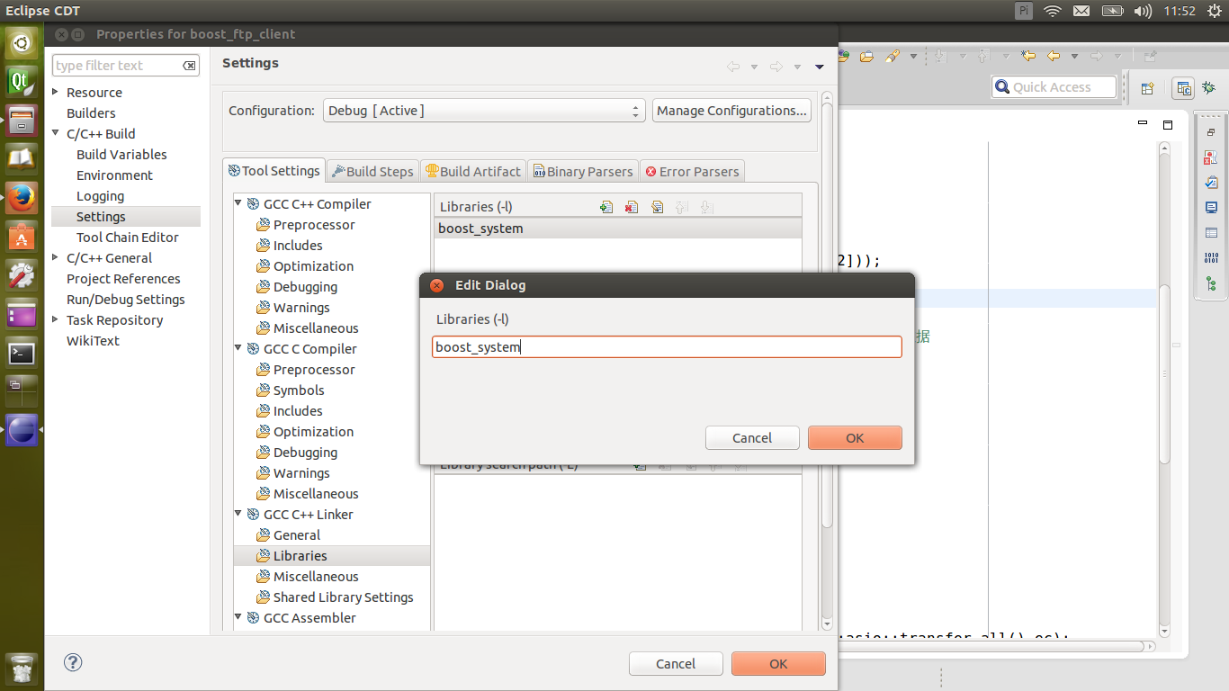Select Tool Chain Editor in the tree
The width and height of the screenshot is (1229, 691).
pos(128,238)
